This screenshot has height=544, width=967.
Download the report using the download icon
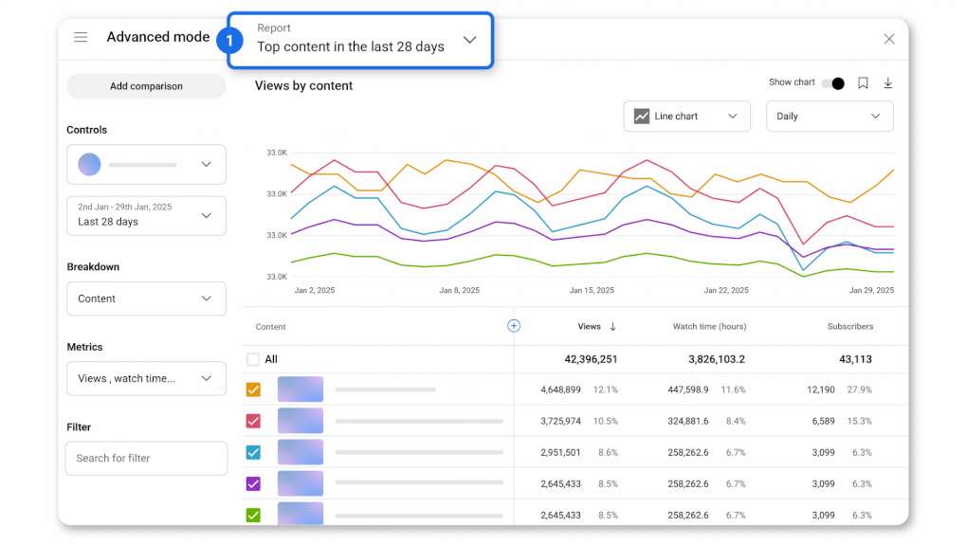coord(888,83)
